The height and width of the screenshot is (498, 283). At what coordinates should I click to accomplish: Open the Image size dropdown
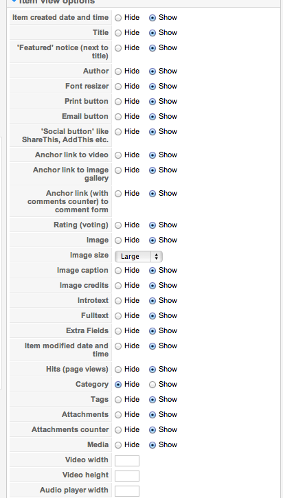click(139, 256)
